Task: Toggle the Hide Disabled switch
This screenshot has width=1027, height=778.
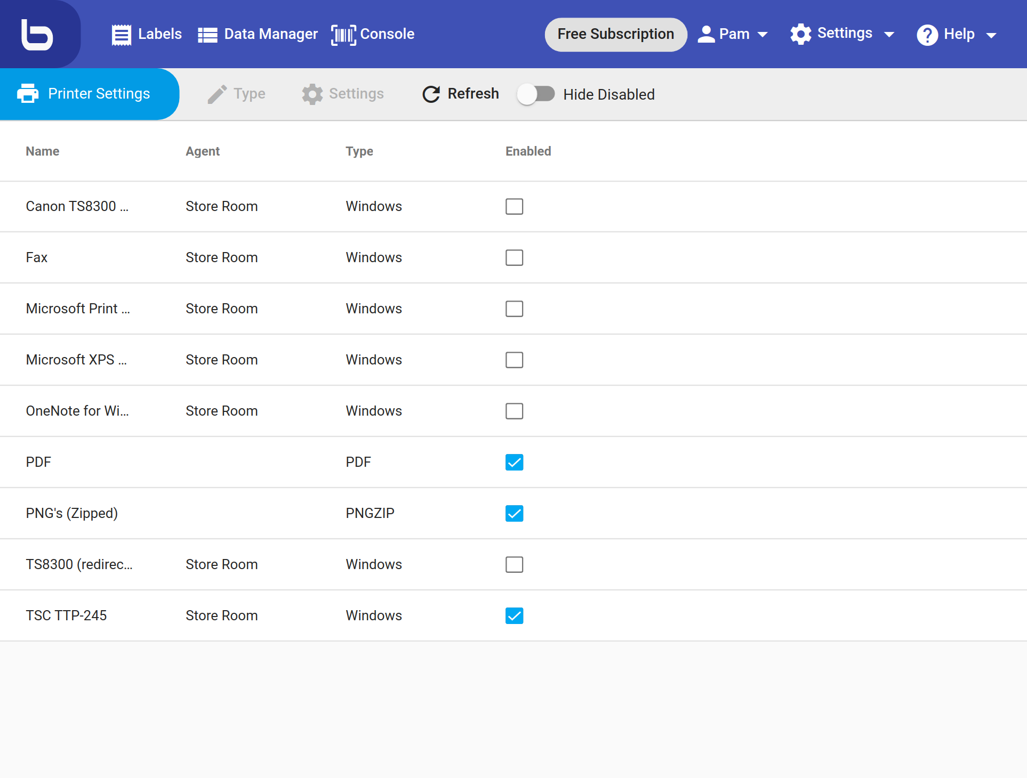Action: coord(536,94)
